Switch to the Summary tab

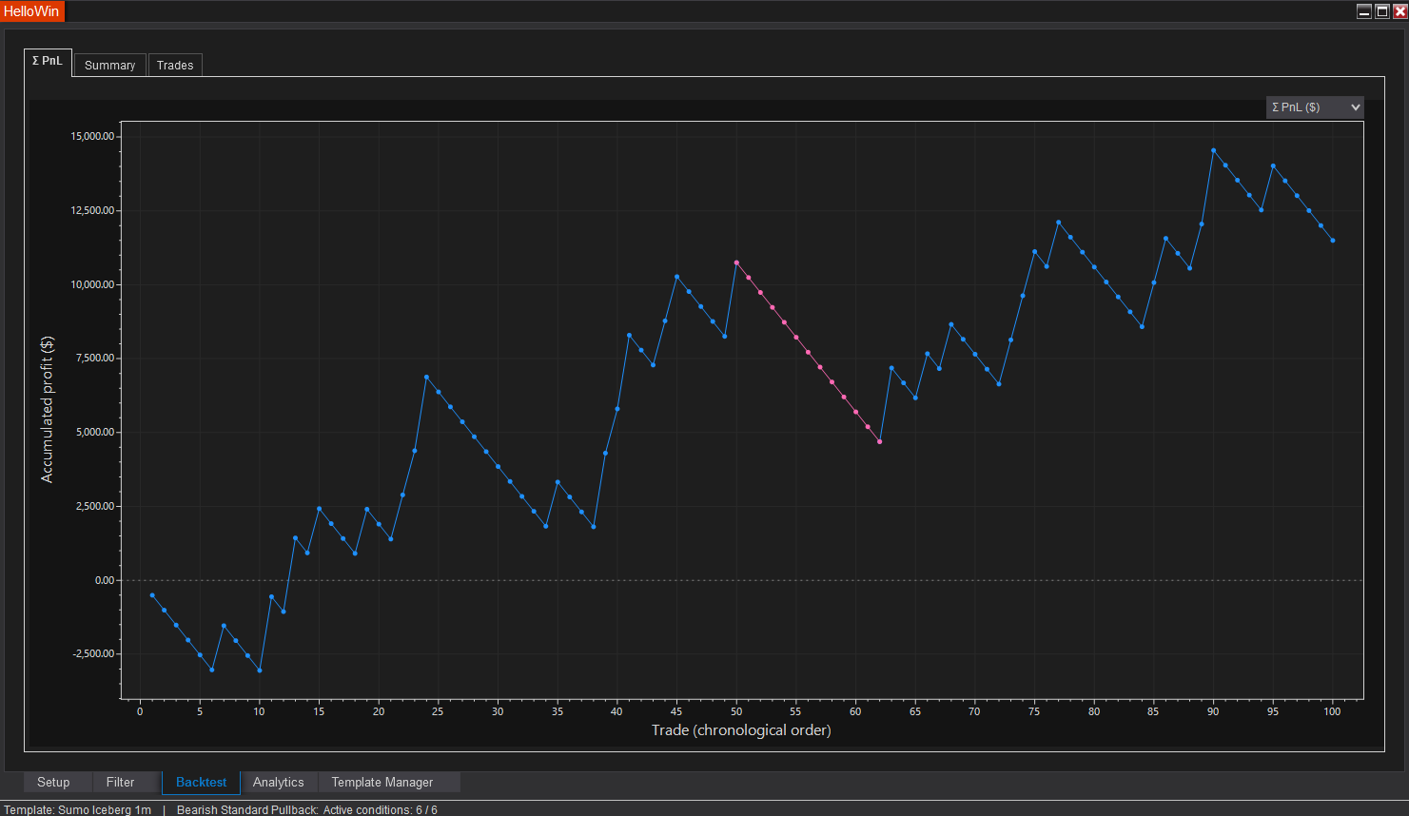(109, 65)
